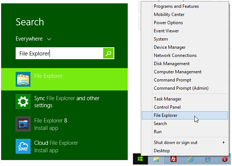Image resolution: width=232 pixels, height=166 pixels.
Task: Click 'Install app' under Cloud File Explorer
Action: pos(46,150)
